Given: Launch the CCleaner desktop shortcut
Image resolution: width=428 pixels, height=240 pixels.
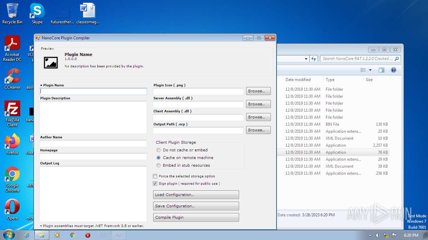Looking at the screenshot, I should pyautogui.click(x=12, y=79).
